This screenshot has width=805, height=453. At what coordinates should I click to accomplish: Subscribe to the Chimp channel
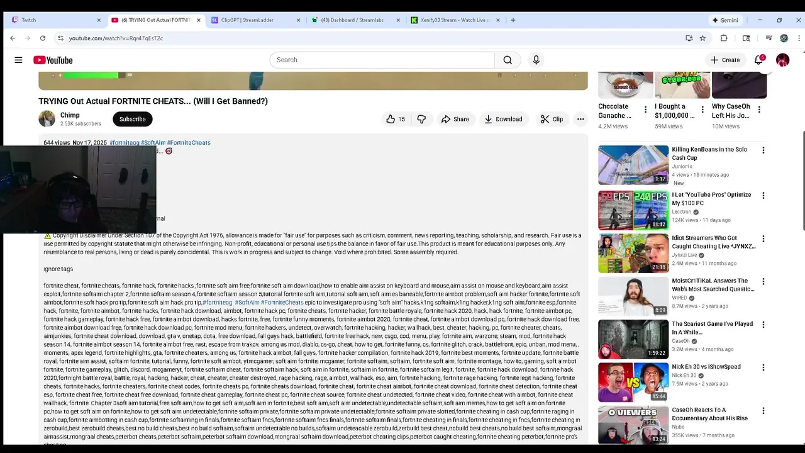point(133,119)
